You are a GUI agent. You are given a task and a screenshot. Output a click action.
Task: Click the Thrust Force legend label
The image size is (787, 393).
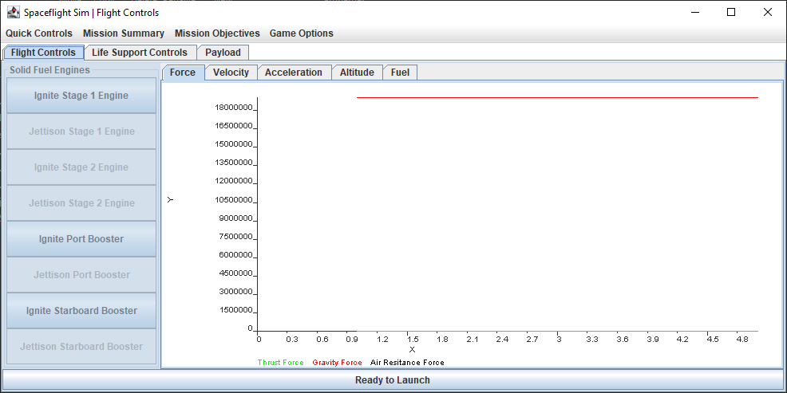click(x=281, y=363)
